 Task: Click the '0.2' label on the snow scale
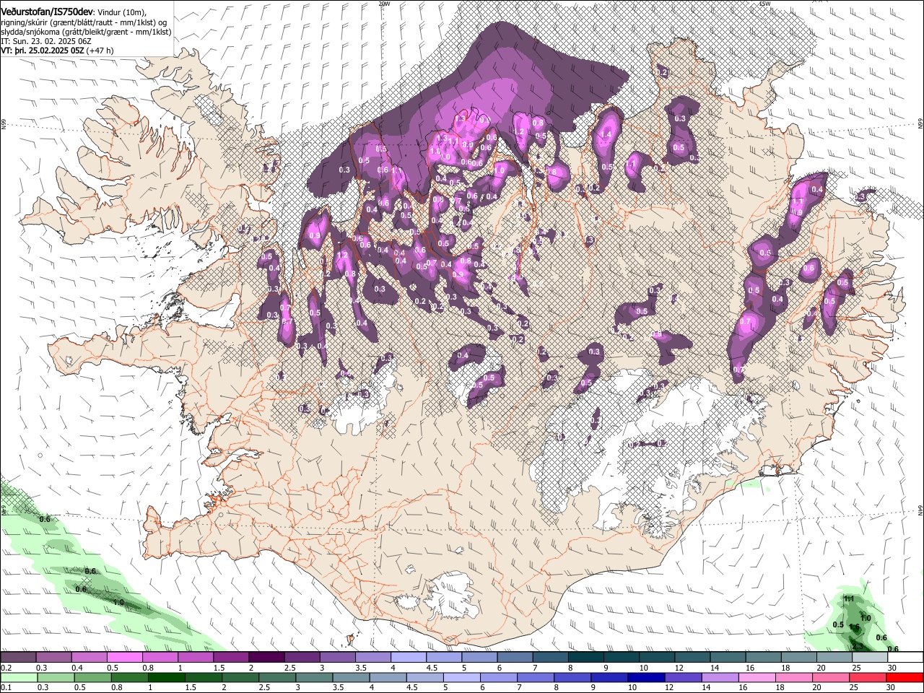(6, 668)
